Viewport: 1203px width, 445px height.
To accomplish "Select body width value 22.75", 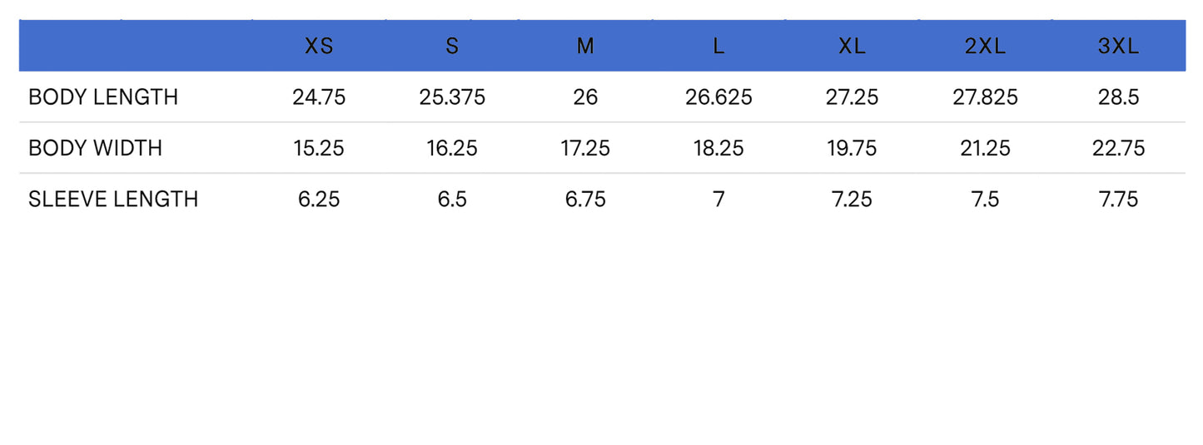I will click(1118, 148).
